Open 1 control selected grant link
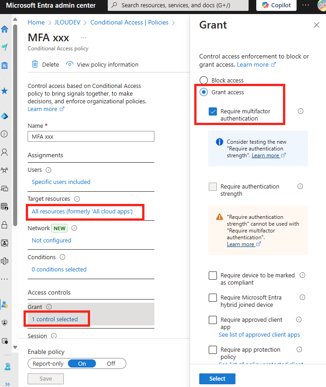 (x=55, y=319)
